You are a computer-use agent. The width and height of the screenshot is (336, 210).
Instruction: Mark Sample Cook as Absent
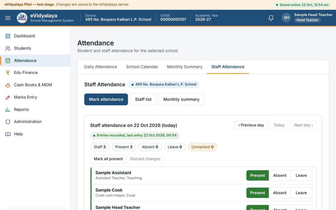coord(280,193)
